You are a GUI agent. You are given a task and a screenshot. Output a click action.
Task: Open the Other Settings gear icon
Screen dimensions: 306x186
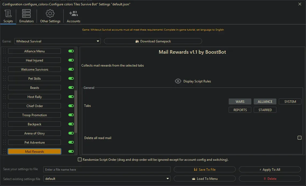click(50, 13)
